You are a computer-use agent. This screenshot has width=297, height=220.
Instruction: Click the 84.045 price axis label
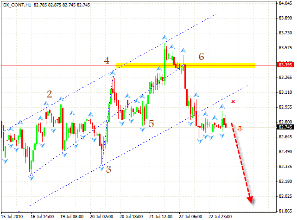285,3
